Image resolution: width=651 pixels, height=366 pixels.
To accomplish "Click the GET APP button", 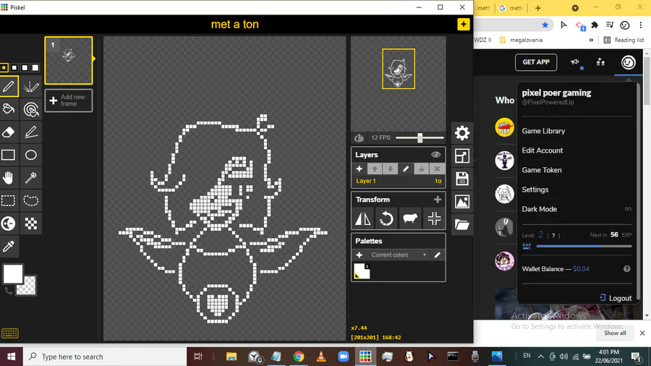I will (536, 62).
